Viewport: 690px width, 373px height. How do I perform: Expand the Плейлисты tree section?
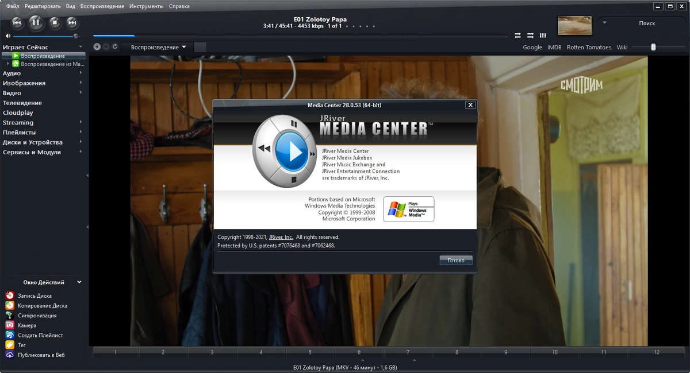click(80, 133)
